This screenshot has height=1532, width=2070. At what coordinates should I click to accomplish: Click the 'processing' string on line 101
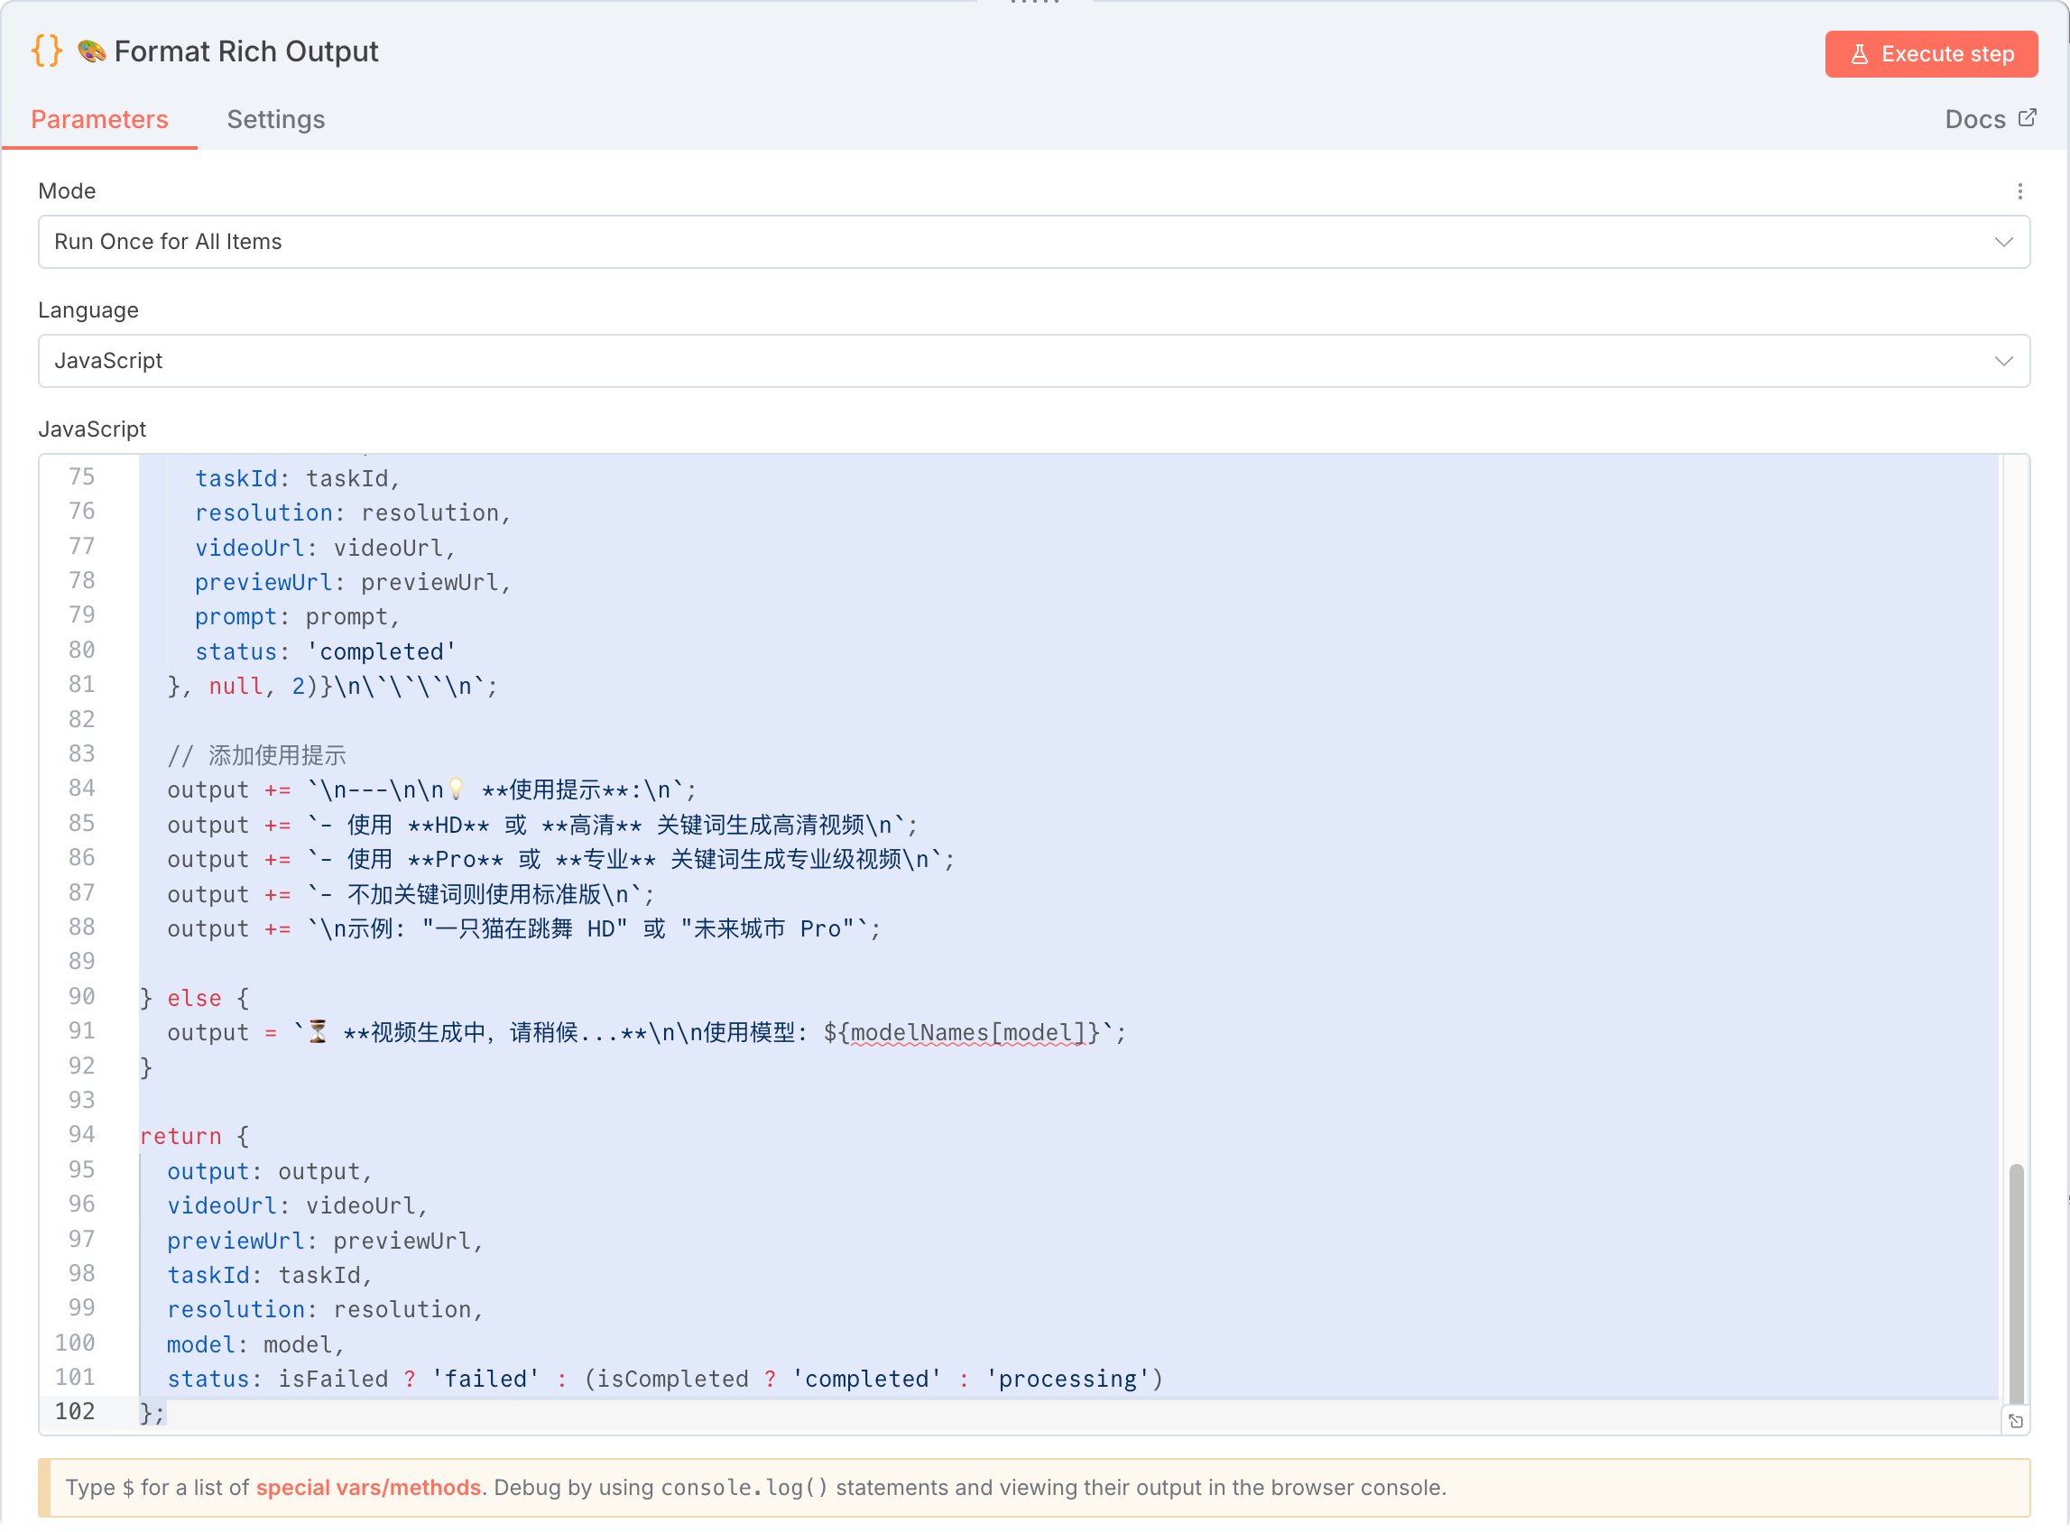point(1067,1379)
